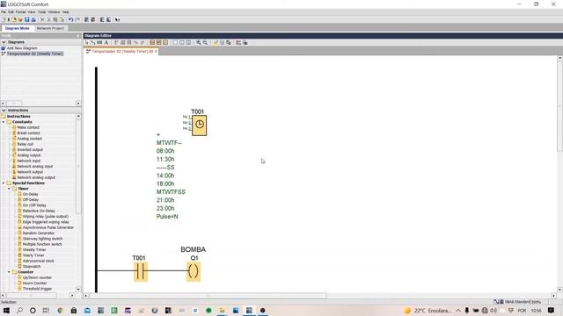Click the Zoom In magnifier icon

coord(198,43)
